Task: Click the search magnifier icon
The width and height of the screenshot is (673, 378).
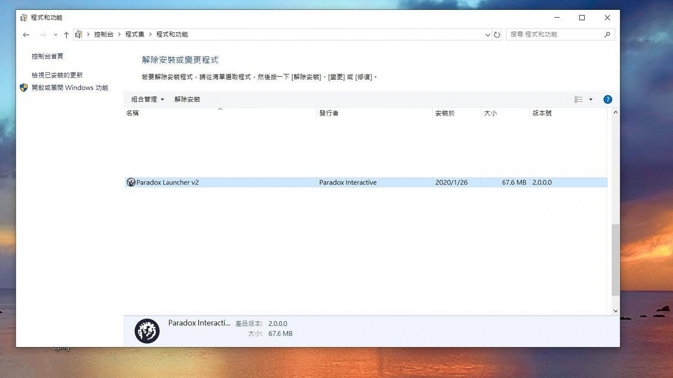Action: (x=607, y=34)
